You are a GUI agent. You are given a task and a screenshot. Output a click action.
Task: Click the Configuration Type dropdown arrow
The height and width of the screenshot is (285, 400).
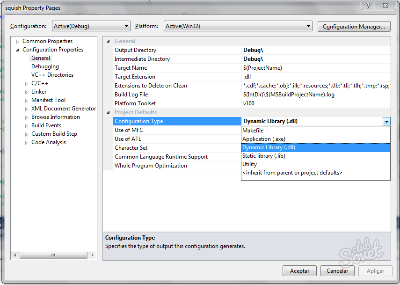coord(386,122)
